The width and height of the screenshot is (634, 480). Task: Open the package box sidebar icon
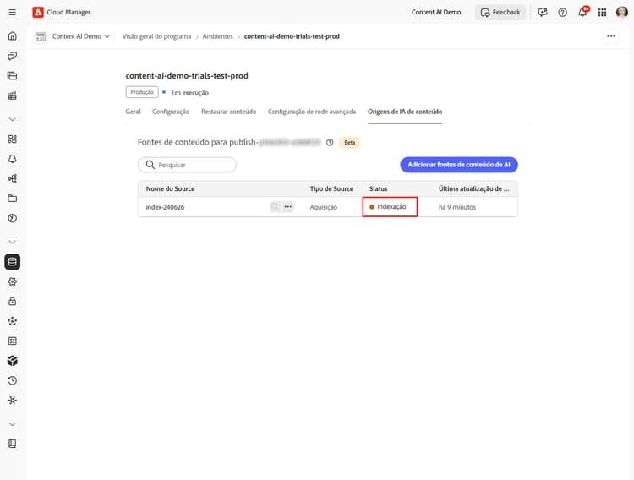[13, 361]
